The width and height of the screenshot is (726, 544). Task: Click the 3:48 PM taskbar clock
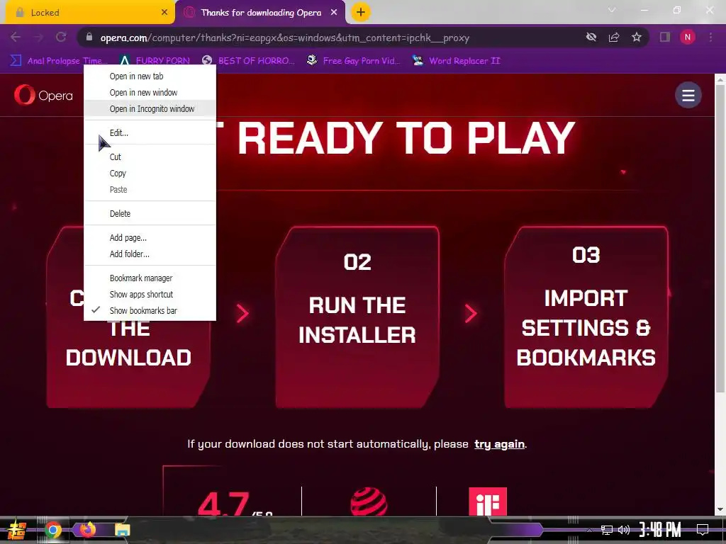coord(660,530)
